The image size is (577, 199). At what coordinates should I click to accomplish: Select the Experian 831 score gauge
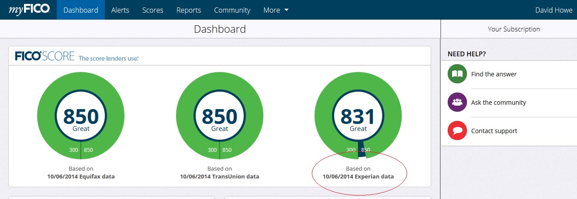pos(358,116)
